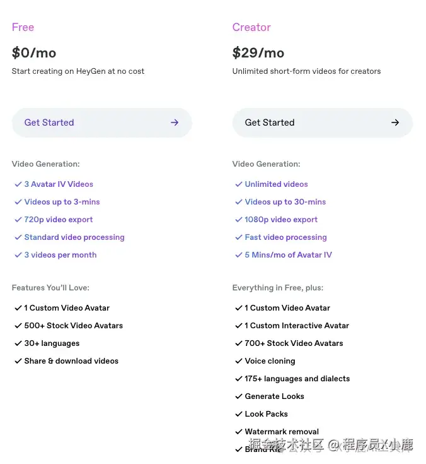Click checkmark next to 720p video export
Screen dimensions: 426x464
(18, 220)
